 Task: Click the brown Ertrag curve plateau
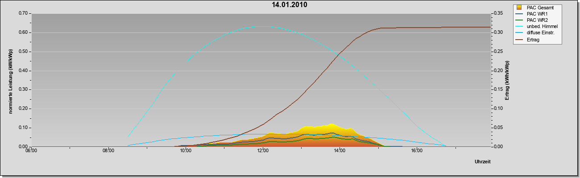[435, 28]
